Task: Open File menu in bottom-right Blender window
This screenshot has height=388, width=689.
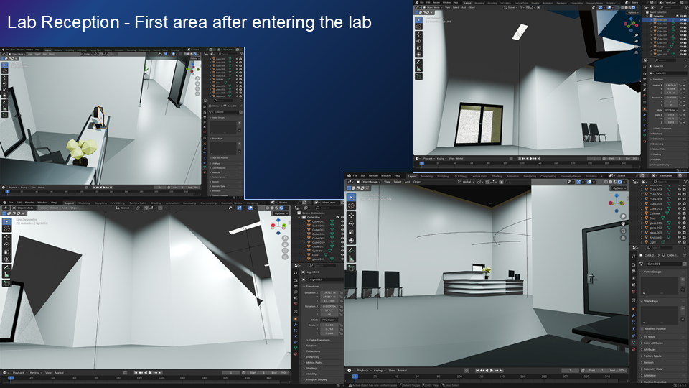Action: point(355,175)
